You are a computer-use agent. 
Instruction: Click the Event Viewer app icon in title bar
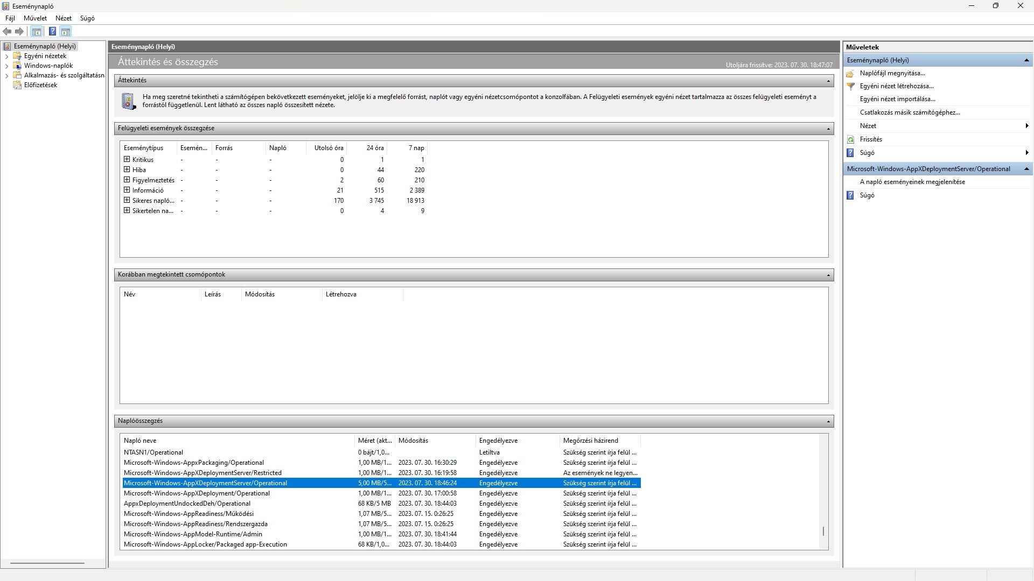coord(5,6)
